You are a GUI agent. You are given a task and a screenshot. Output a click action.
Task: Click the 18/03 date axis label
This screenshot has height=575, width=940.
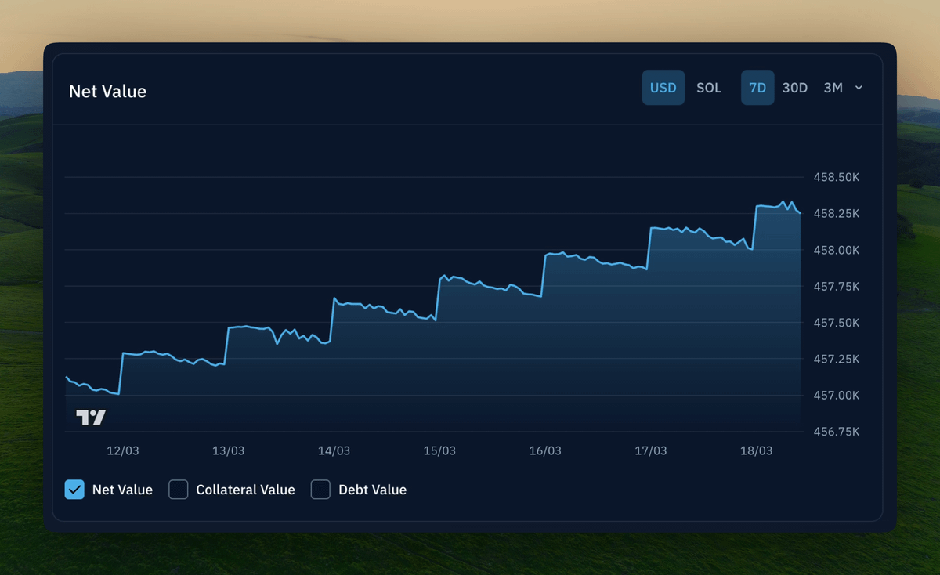pos(757,450)
